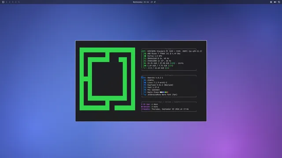The image size is (282, 158).
Task: Click the font icon beside JetBrainsMono
Action: tap(145, 95)
